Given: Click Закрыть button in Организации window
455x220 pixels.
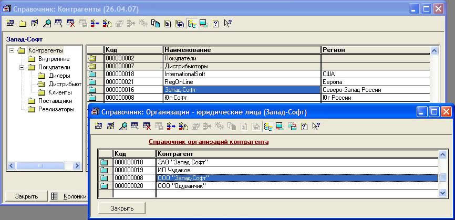Looking at the screenshot, I should tap(122, 208).
